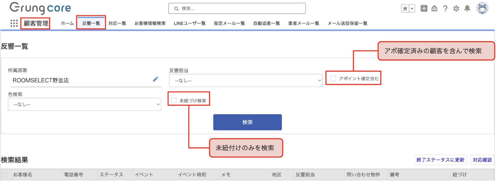The height and width of the screenshot is (182, 496).
Task: Open the global actions plus icon
Action: coord(424,9)
